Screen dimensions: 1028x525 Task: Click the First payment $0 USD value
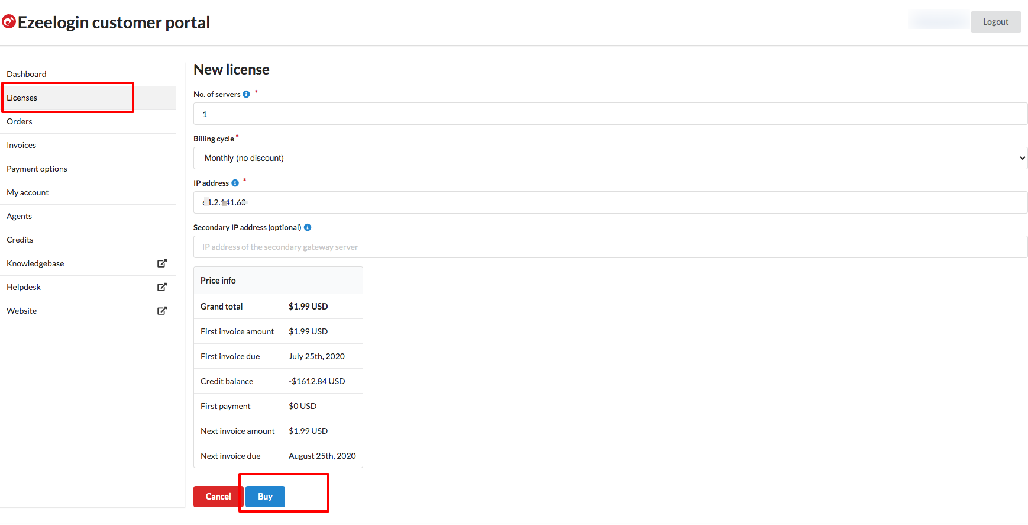(303, 406)
